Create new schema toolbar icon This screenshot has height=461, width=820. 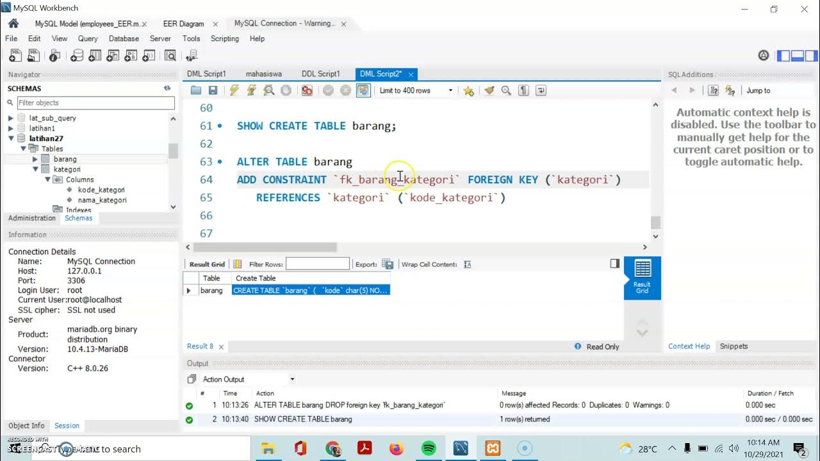(x=77, y=56)
